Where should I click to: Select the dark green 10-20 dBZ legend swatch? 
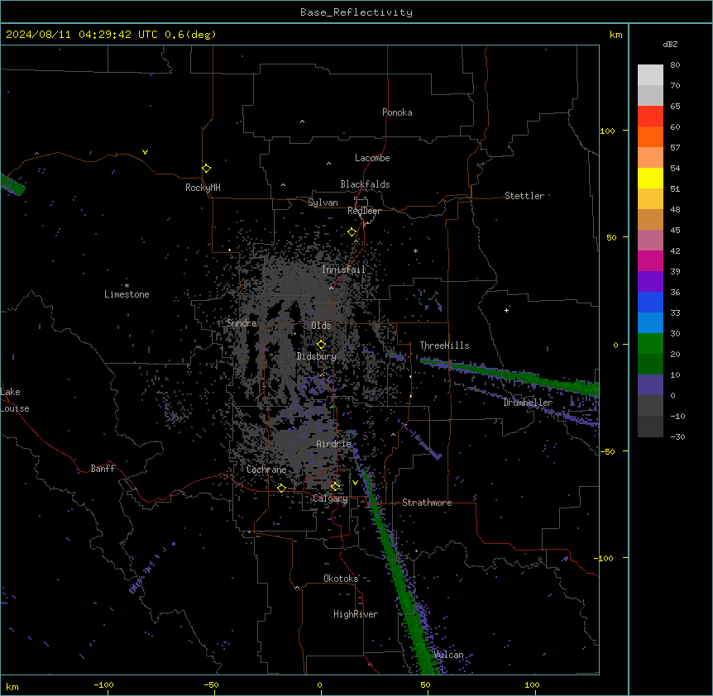pos(650,365)
